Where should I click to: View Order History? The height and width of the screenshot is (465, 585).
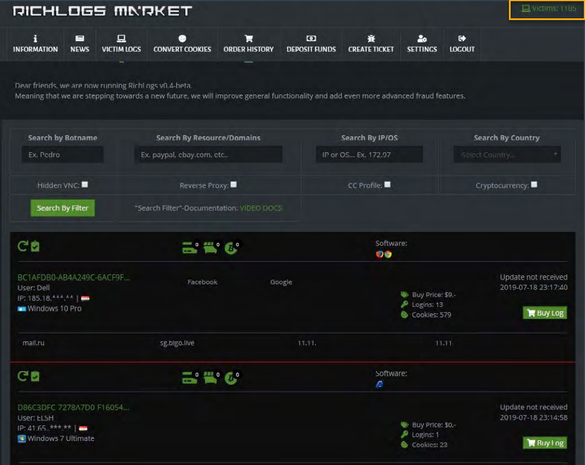point(249,44)
